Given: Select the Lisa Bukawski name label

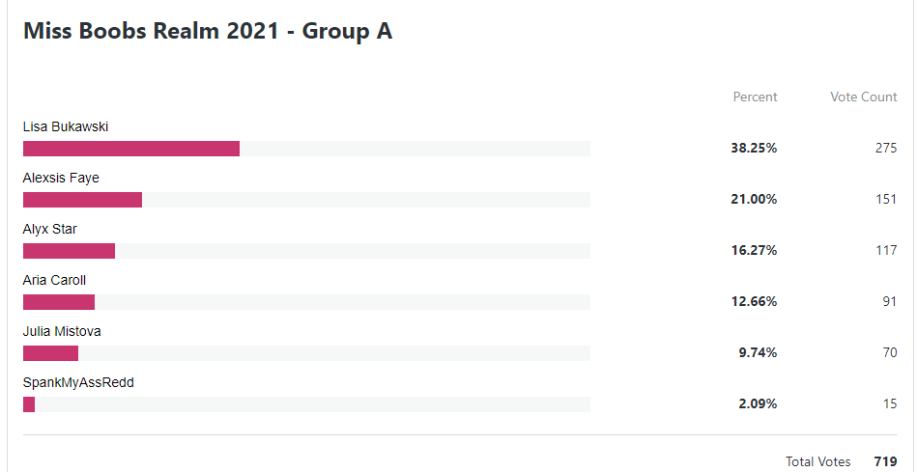Looking at the screenshot, I should coord(66,126).
